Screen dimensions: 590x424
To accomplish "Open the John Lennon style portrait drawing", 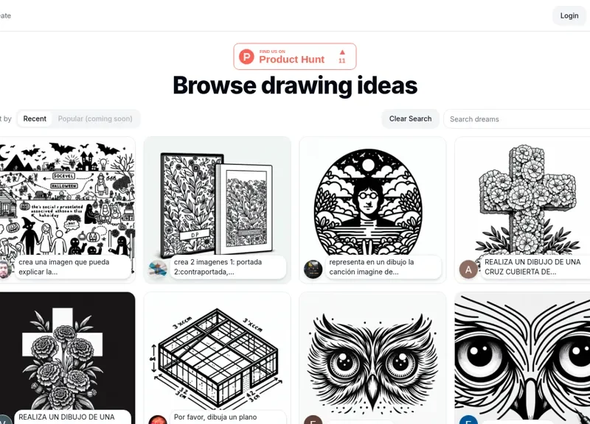I will point(372,202).
